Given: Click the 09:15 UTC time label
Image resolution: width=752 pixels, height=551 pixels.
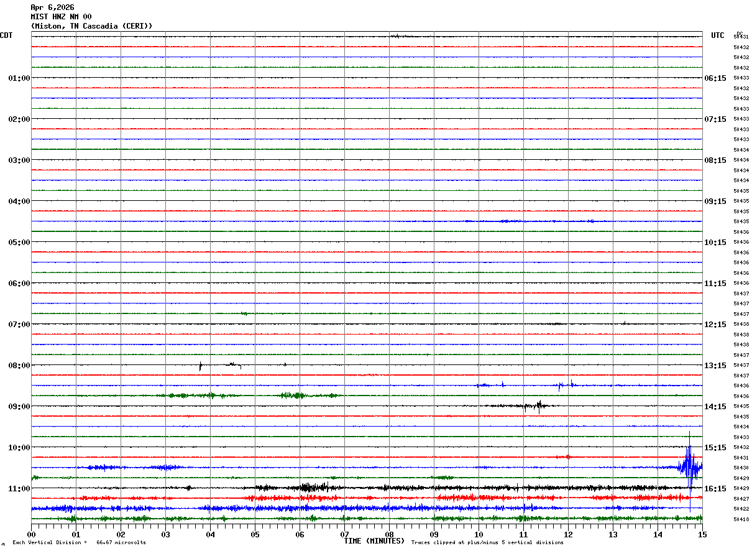Looking at the screenshot, I should pyautogui.click(x=715, y=201).
